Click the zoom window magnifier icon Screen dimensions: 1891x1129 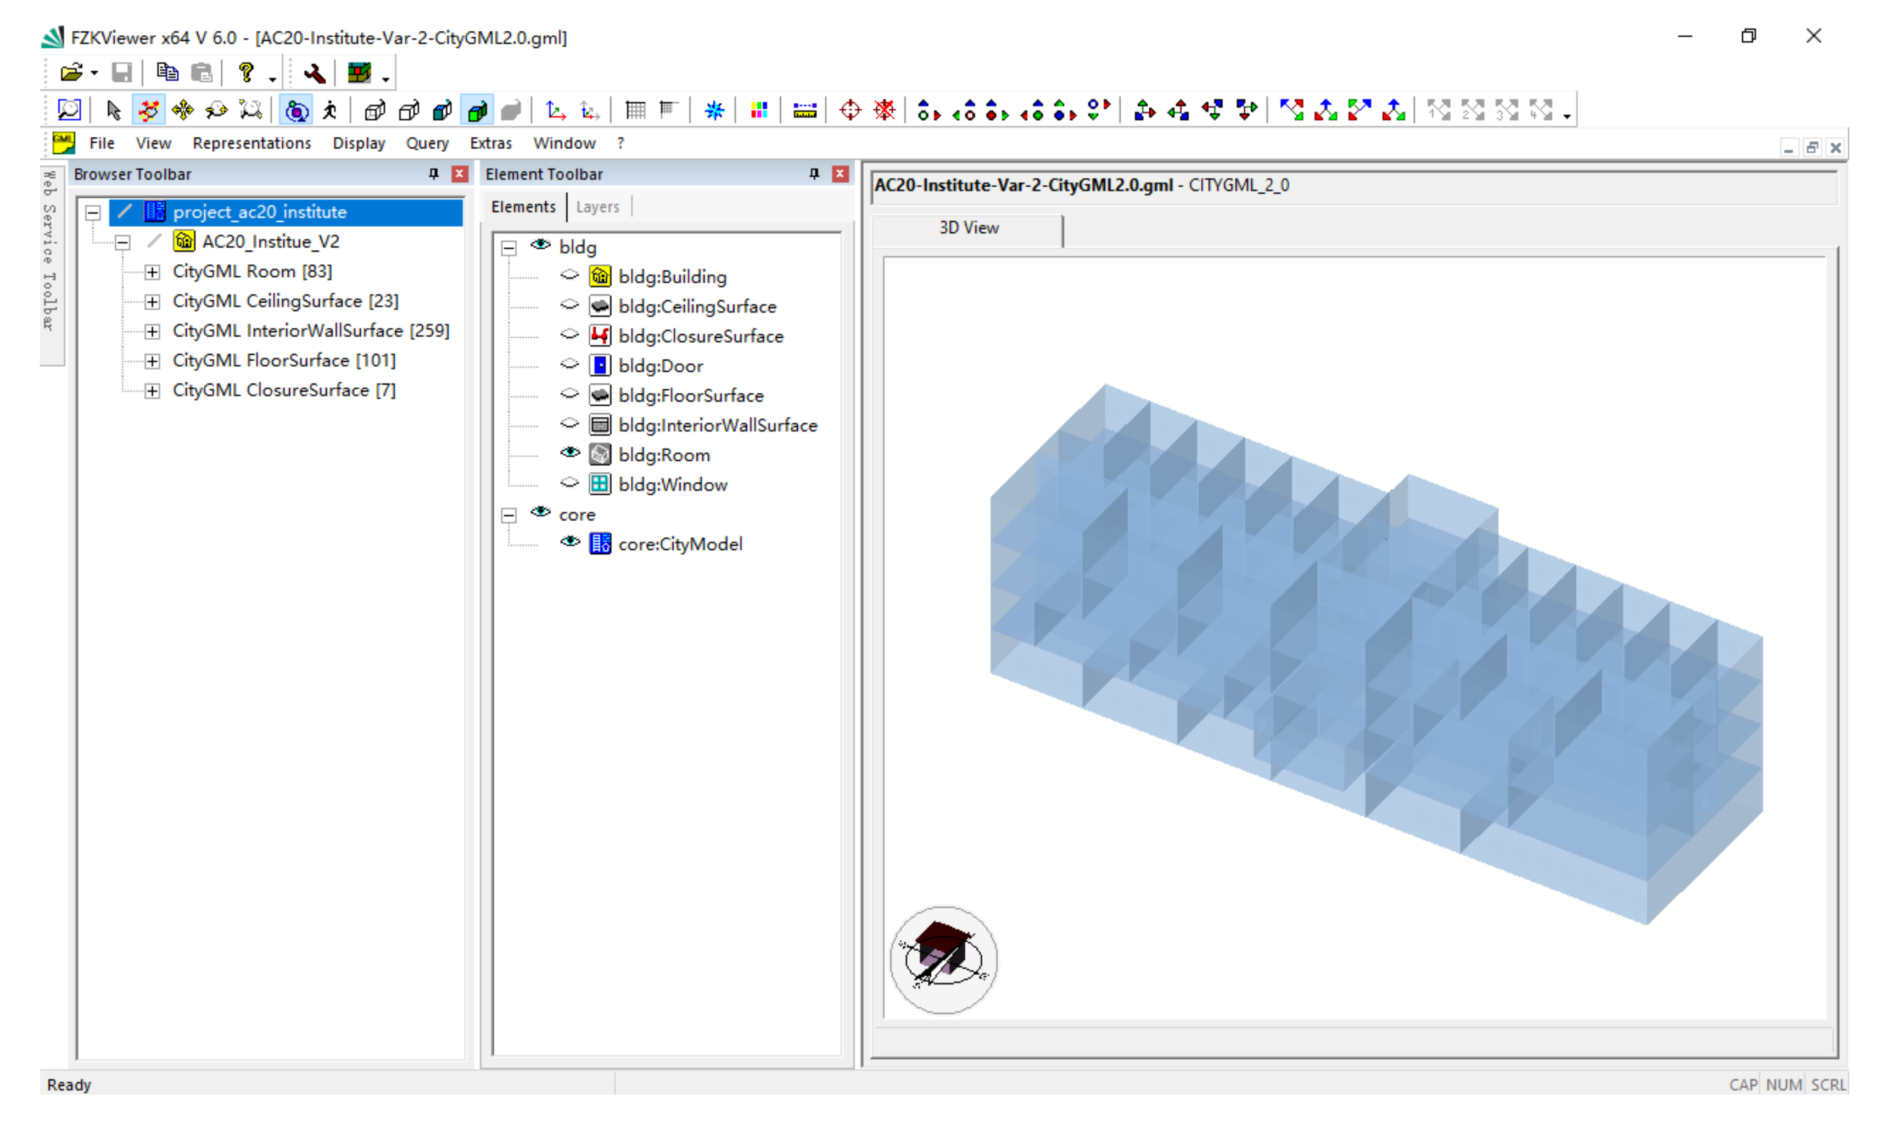[x=69, y=110]
